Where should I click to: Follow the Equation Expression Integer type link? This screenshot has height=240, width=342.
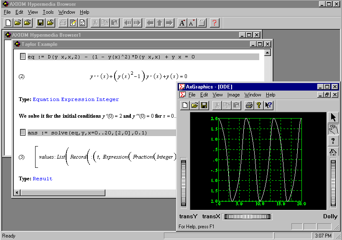76,99
